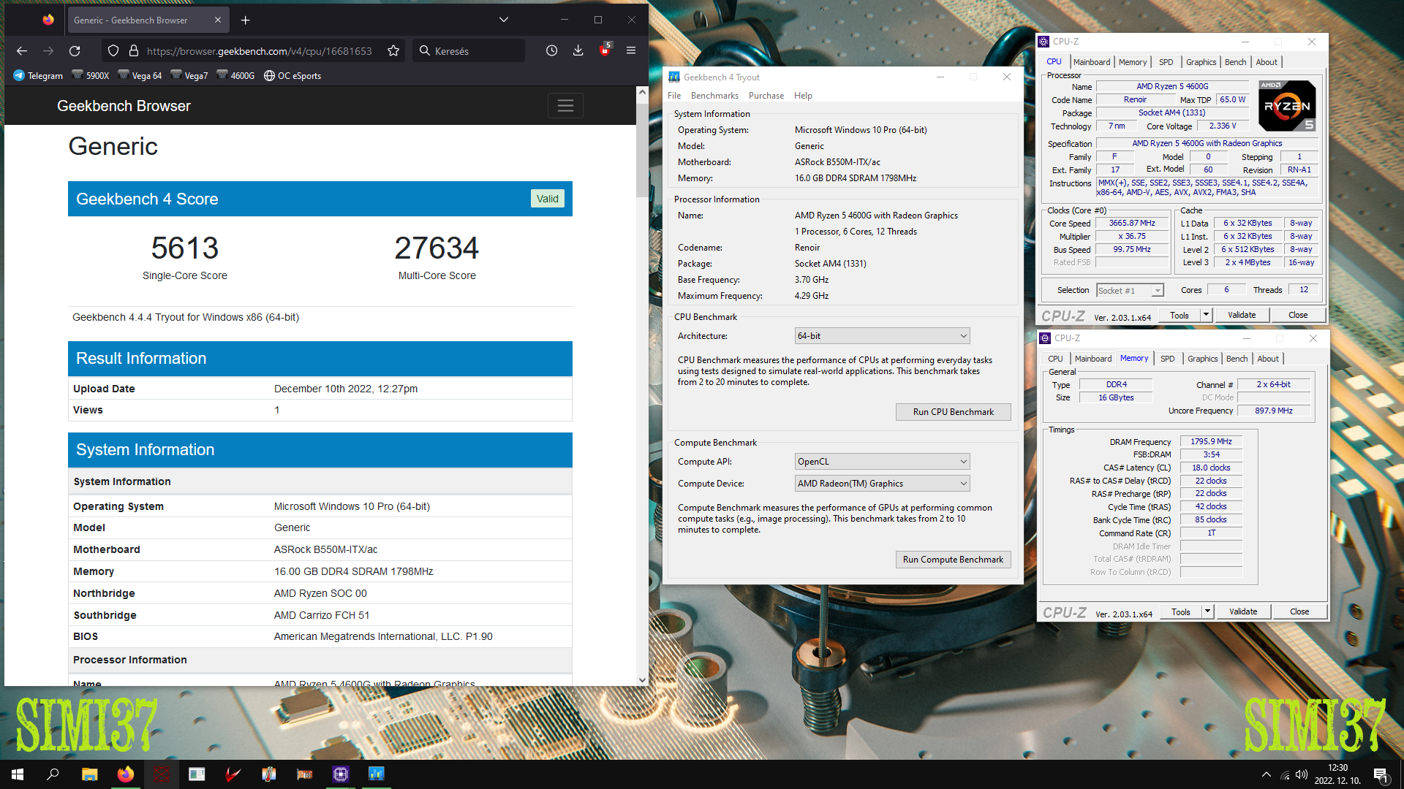The height and width of the screenshot is (789, 1404).
Task: Click Tools button in top CPU-Z window
Action: tap(1179, 315)
